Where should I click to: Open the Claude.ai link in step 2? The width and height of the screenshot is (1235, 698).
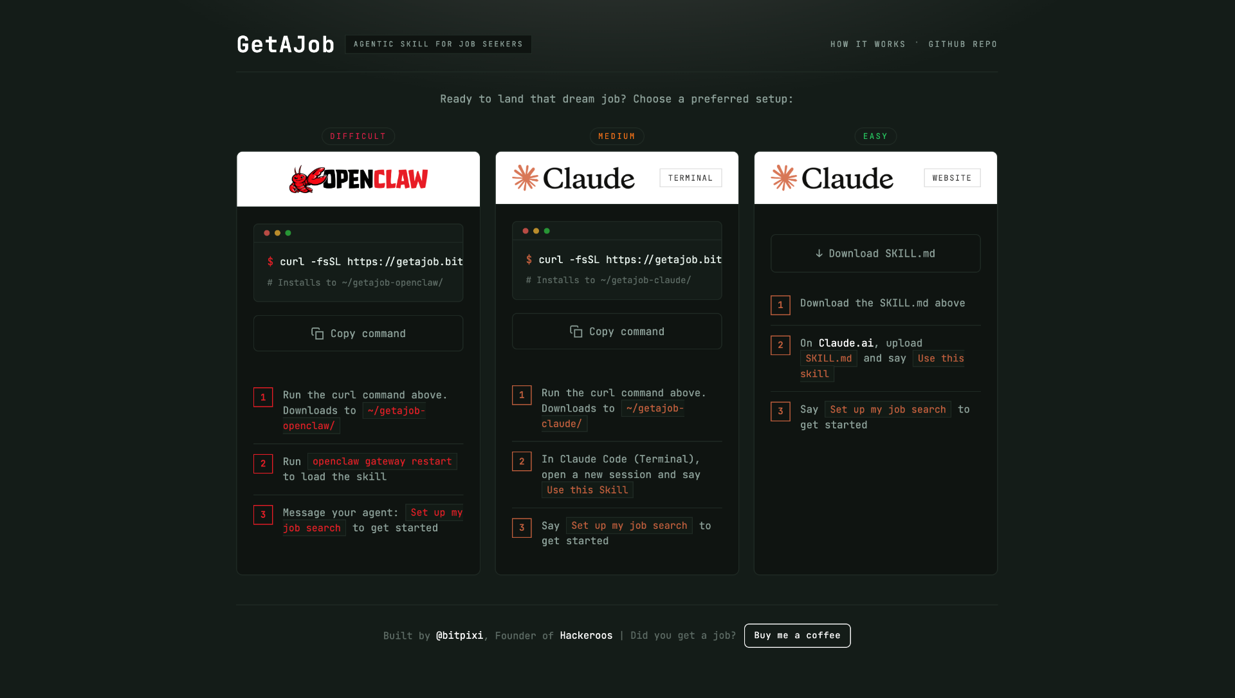pyautogui.click(x=846, y=343)
